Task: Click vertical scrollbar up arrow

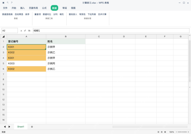Action: (190, 35)
